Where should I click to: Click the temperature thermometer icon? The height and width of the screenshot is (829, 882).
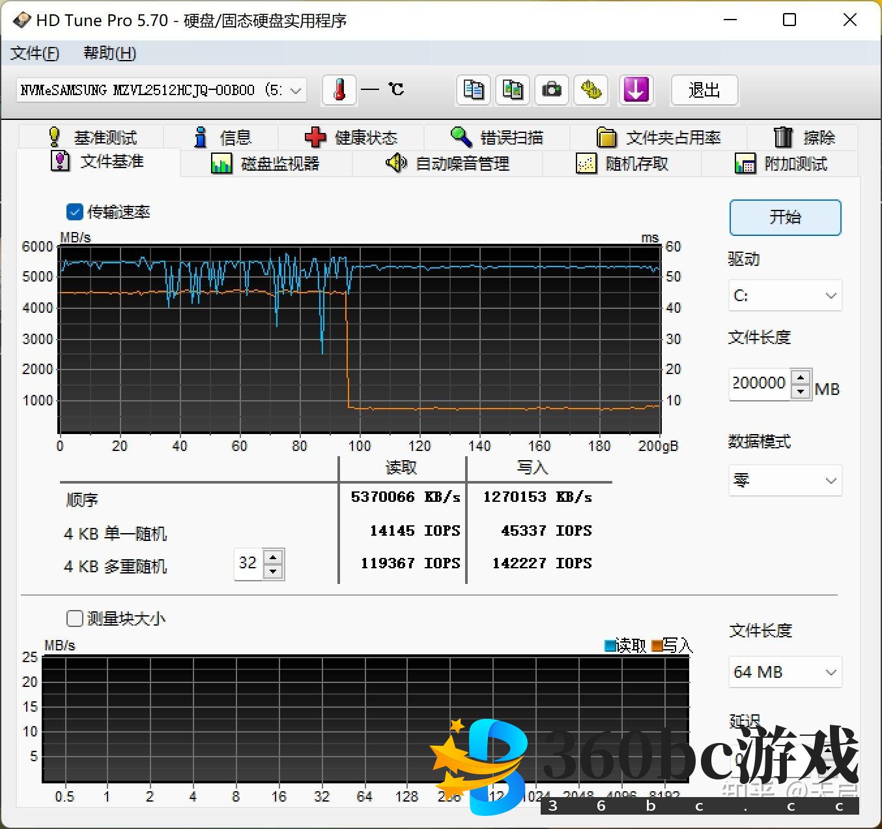(x=339, y=90)
